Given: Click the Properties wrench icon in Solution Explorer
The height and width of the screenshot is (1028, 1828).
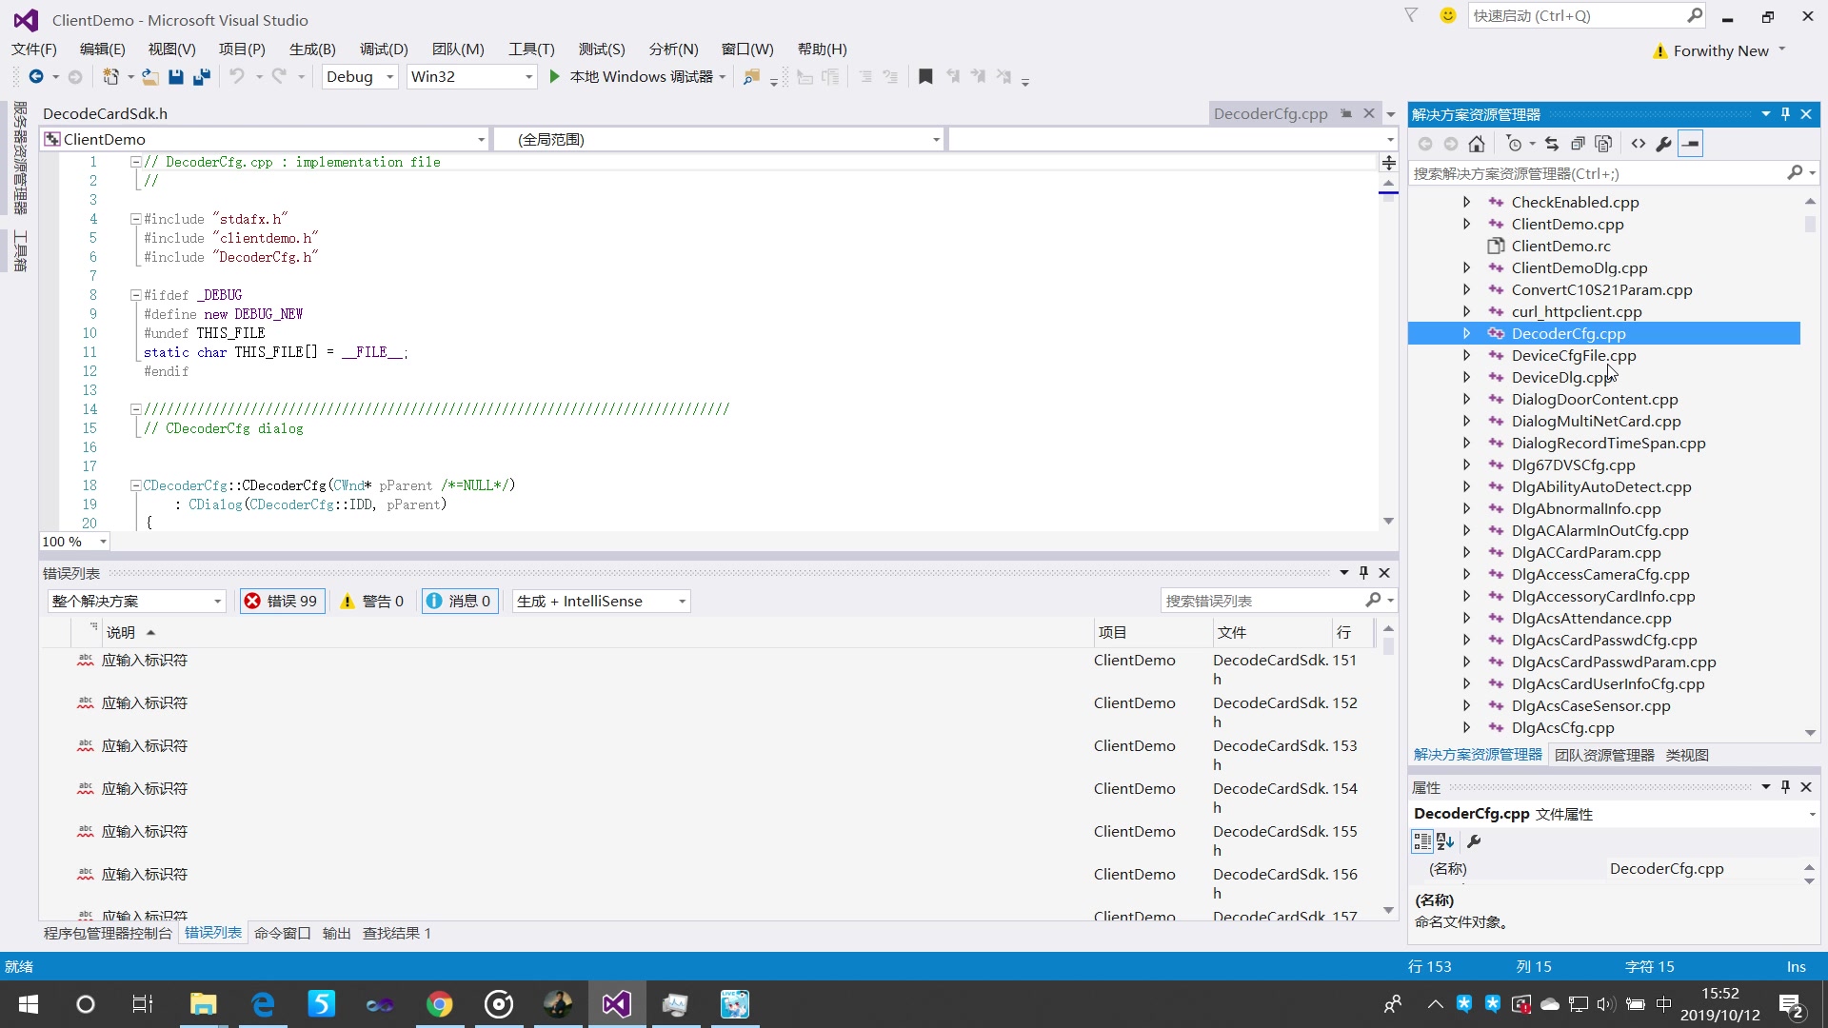Looking at the screenshot, I should click(x=1664, y=144).
